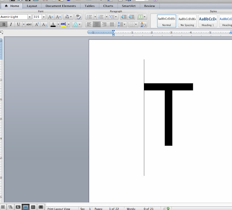Click the Pages 1 of 22 indicator

(107, 209)
